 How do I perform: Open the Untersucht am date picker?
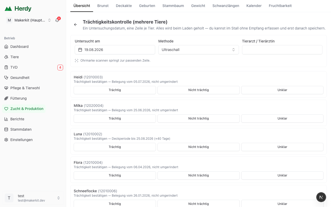(115, 50)
